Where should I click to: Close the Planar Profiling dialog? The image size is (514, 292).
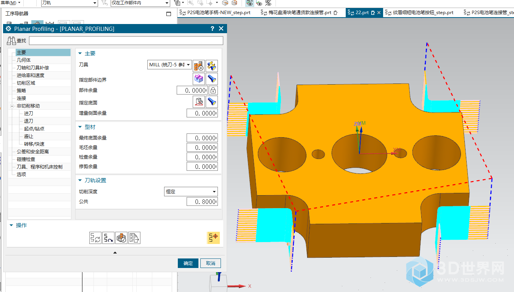(221, 29)
